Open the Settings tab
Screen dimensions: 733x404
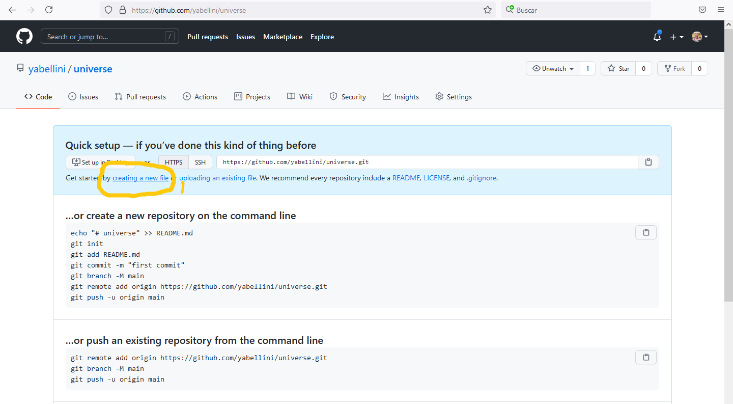click(x=453, y=97)
